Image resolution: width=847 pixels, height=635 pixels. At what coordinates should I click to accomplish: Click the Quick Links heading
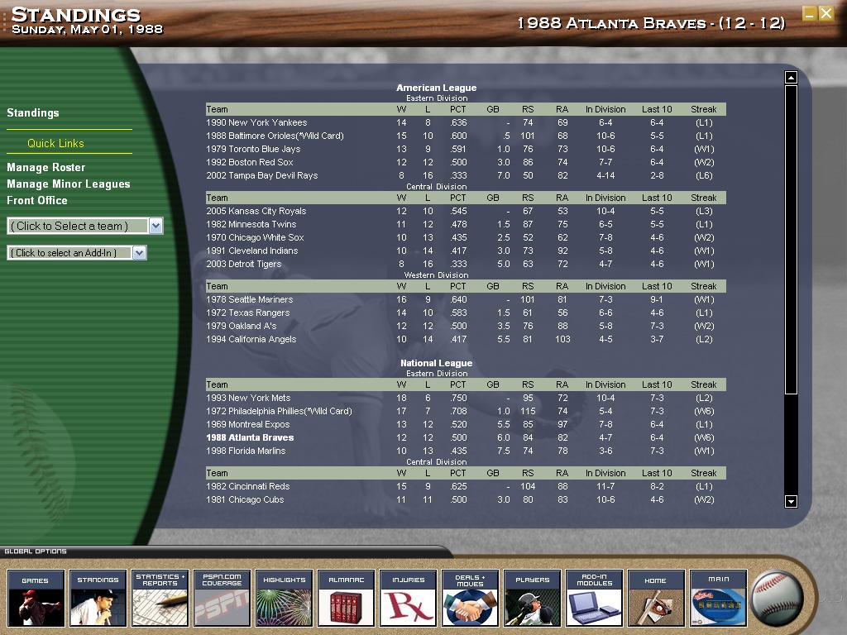(x=55, y=143)
